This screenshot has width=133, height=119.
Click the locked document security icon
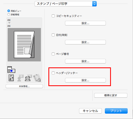[37, 78]
